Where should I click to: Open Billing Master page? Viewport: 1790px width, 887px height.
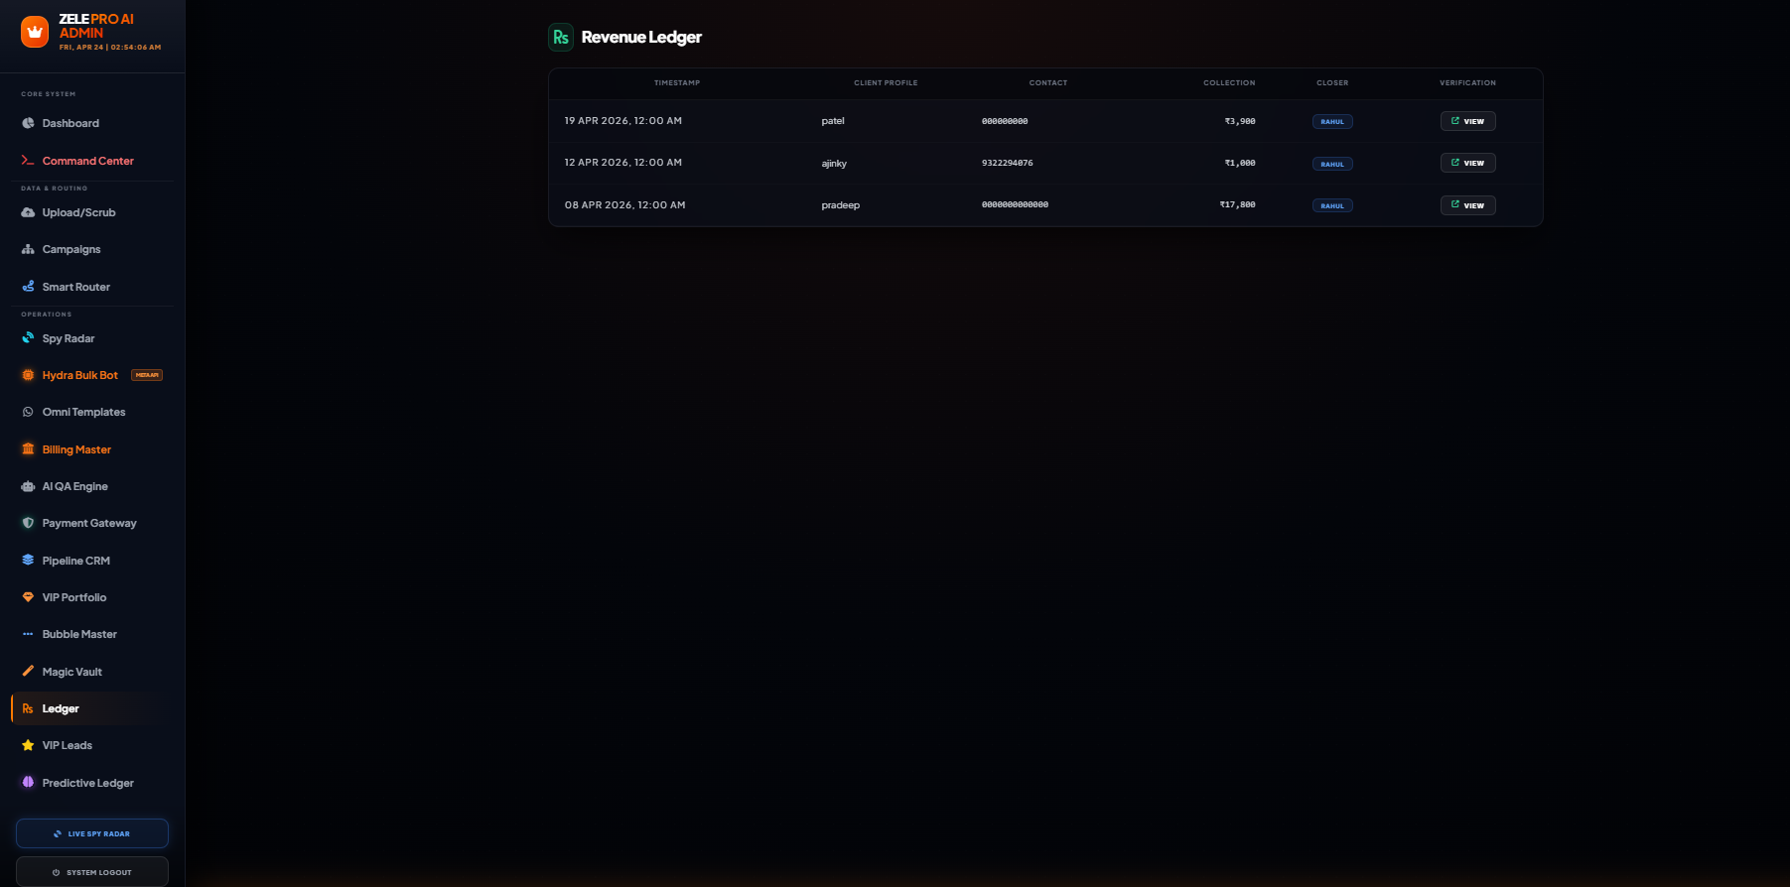(92, 448)
